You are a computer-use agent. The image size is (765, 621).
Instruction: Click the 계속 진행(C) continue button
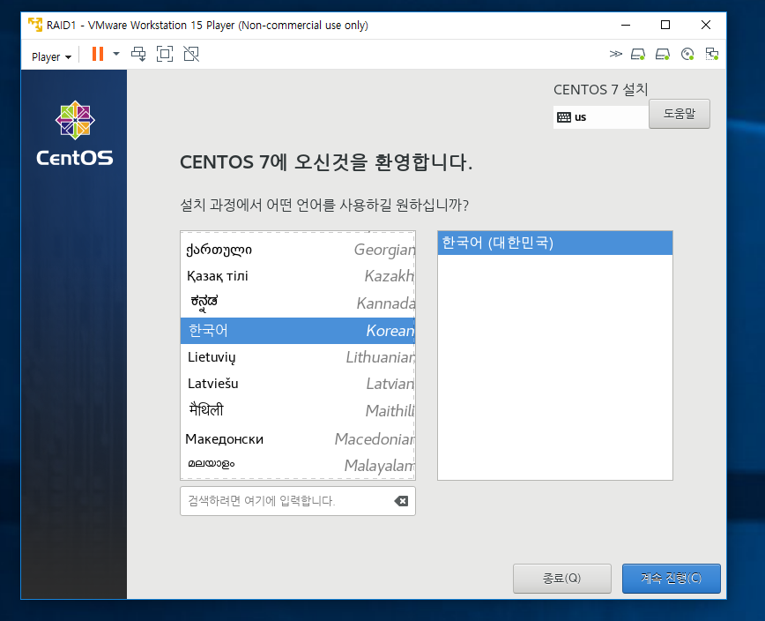(672, 579)
